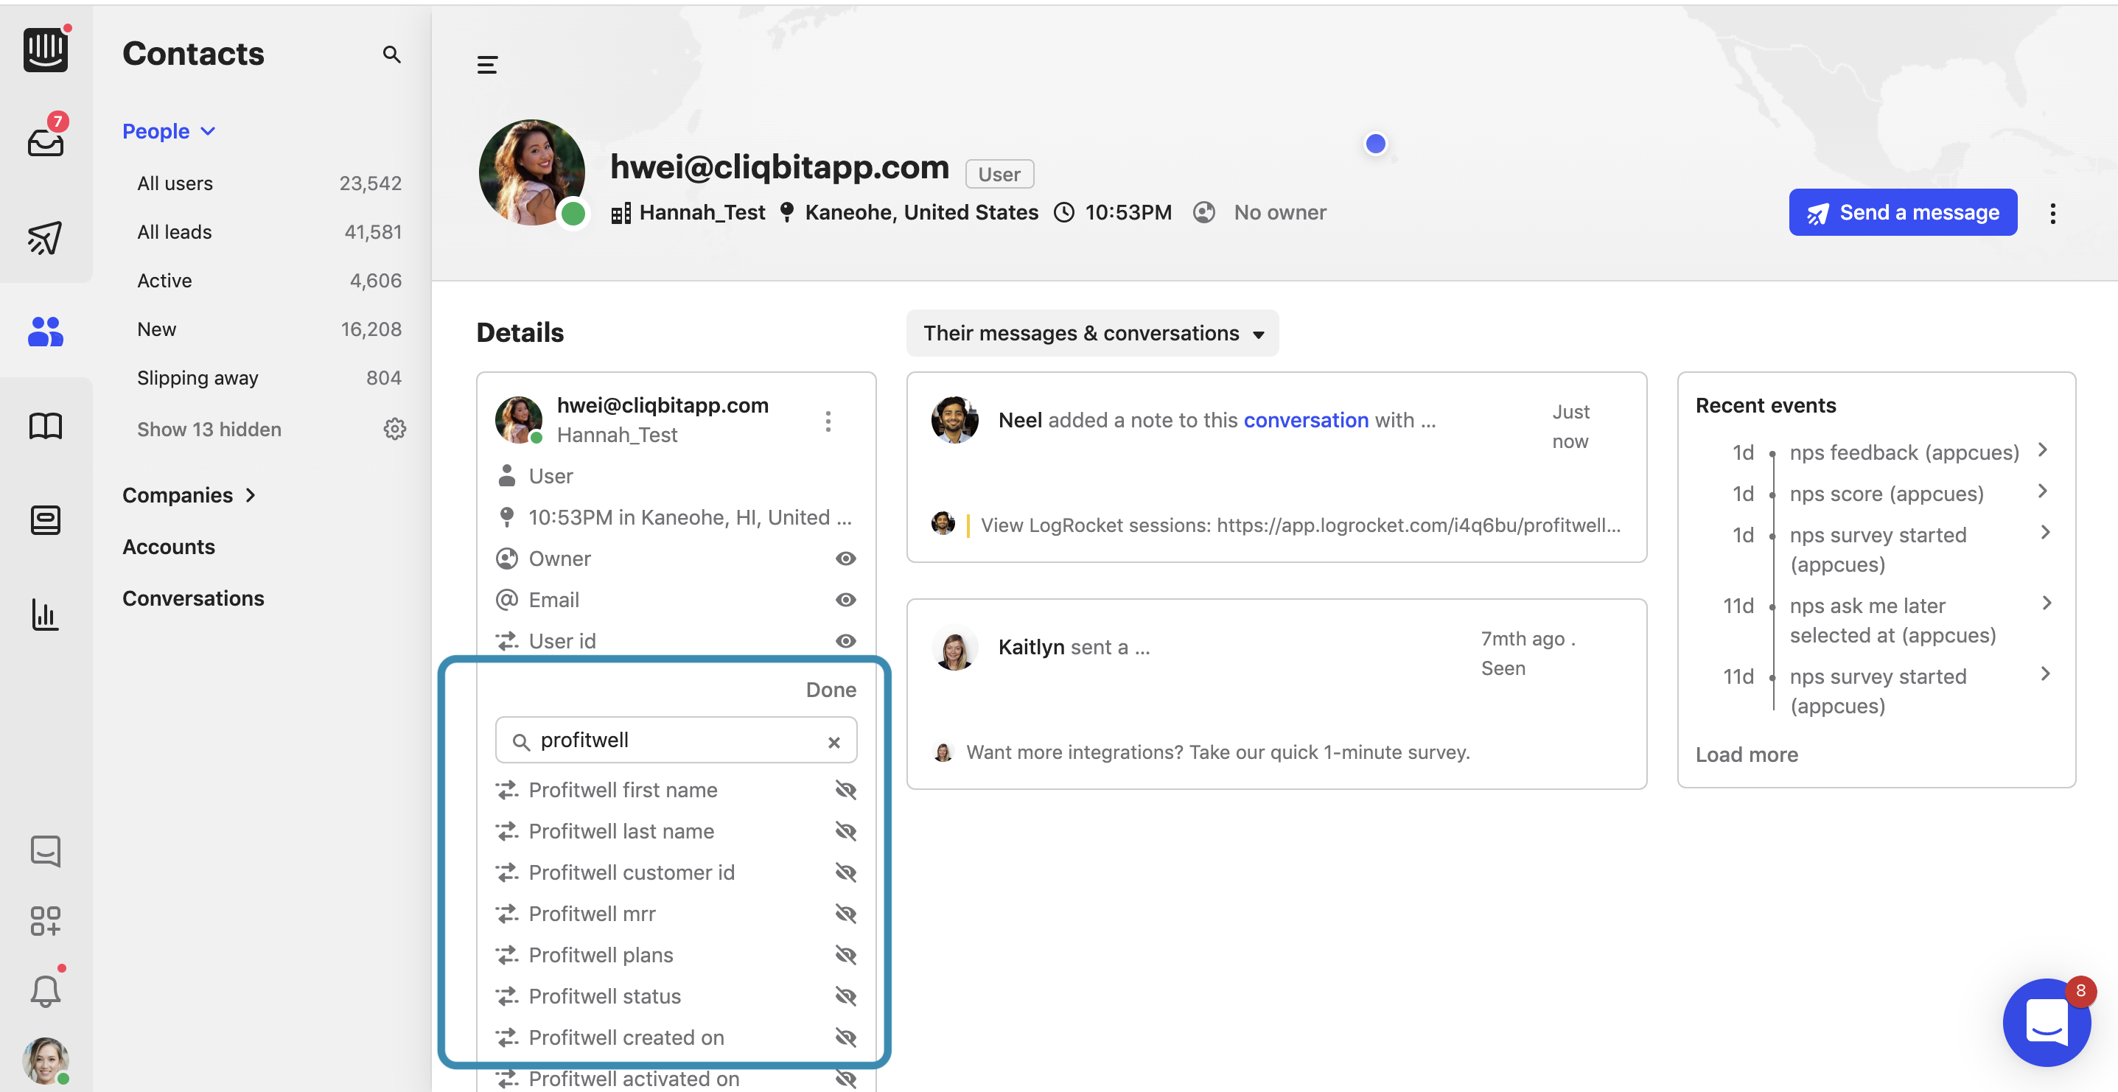Expand nps score (appcues) event
Screen dimensions: 2118x1092
click(2042, 491)
